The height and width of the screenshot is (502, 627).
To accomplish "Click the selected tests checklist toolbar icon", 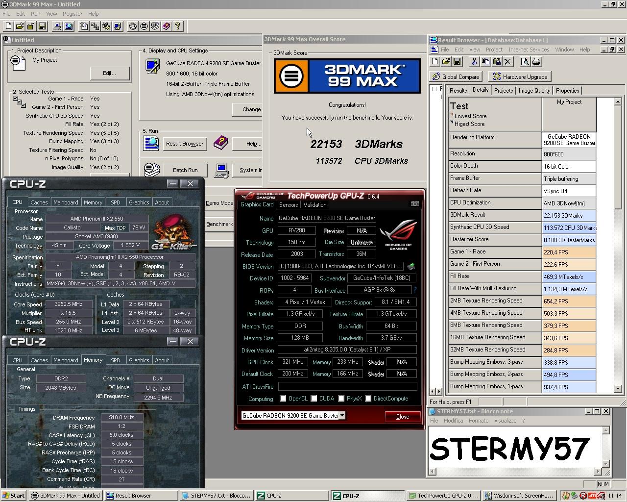I will [95, 26].
